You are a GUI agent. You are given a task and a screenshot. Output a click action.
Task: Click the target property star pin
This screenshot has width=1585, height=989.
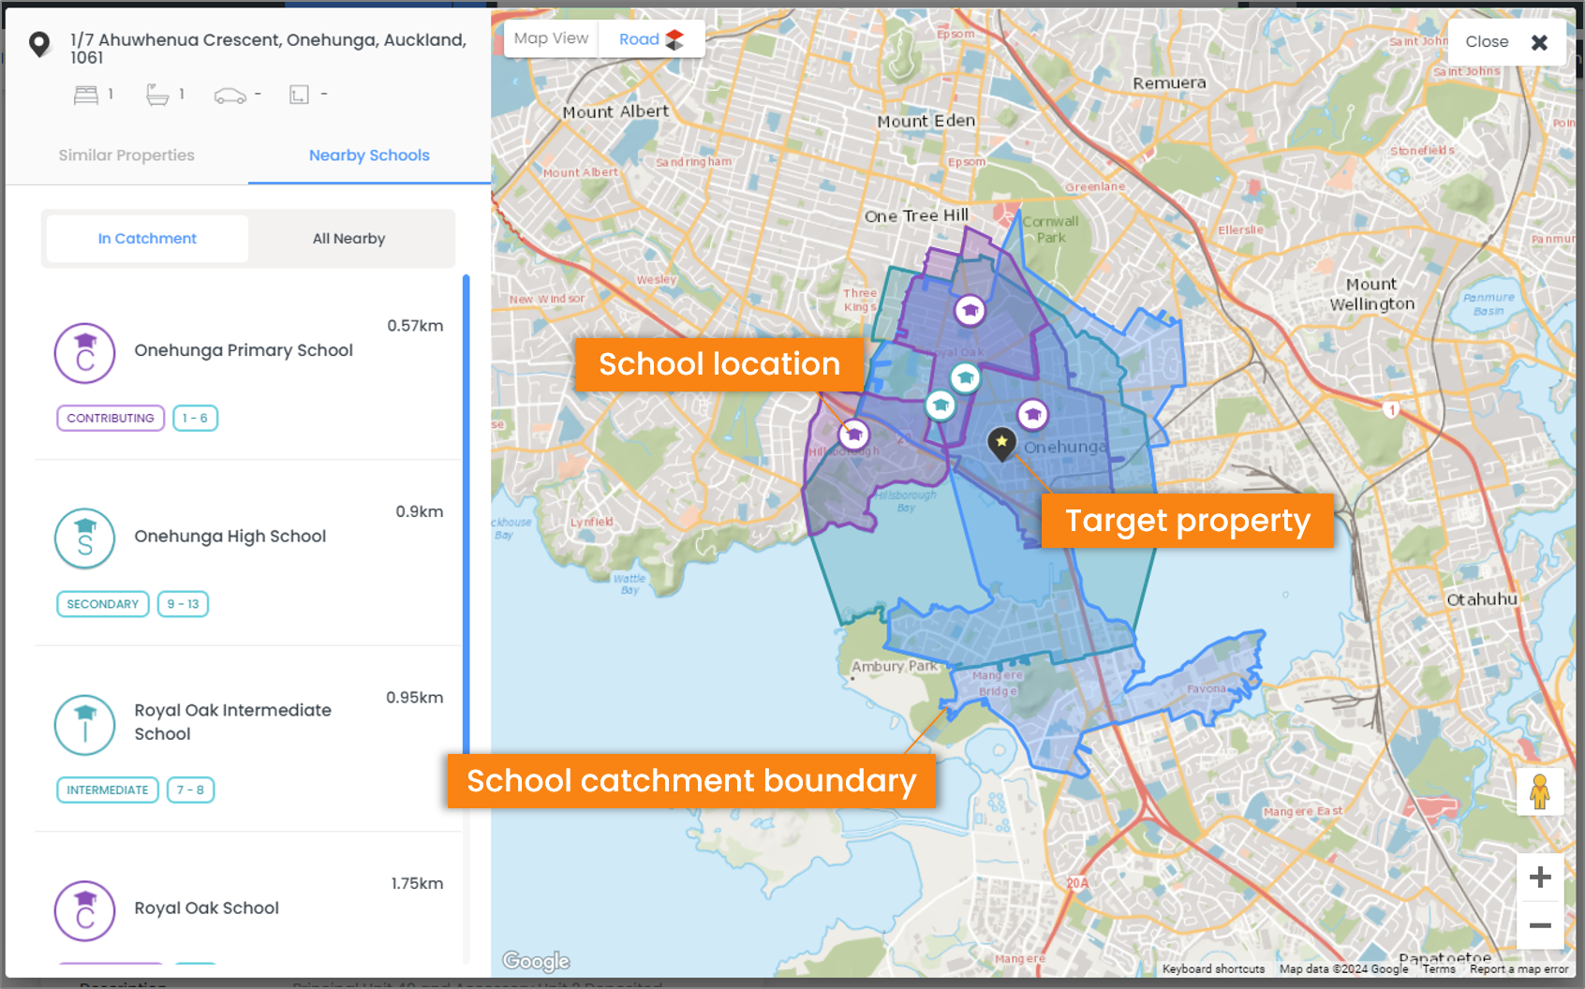coord(1001,443)
